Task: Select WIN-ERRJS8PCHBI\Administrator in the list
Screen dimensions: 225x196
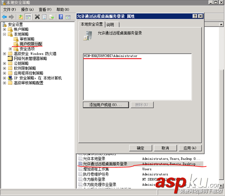Action: [110, 56]
